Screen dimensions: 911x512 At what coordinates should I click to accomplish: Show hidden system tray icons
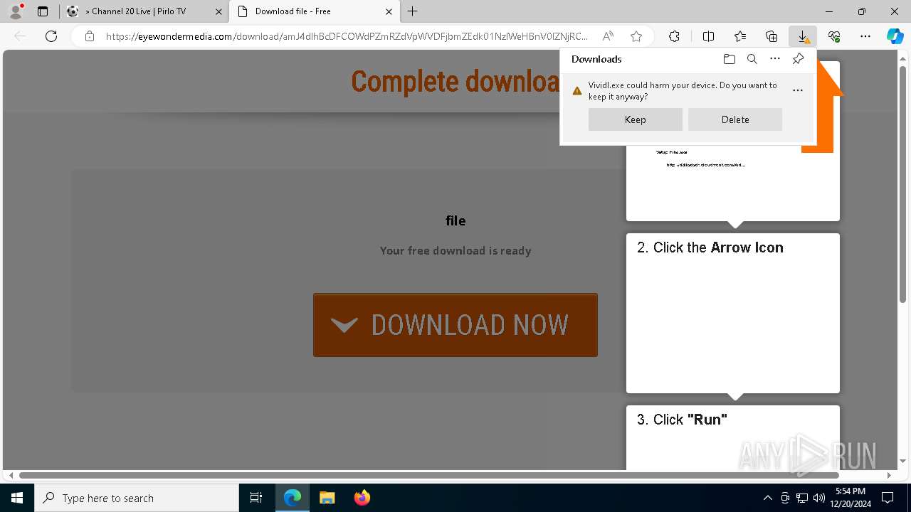[767, 498]
